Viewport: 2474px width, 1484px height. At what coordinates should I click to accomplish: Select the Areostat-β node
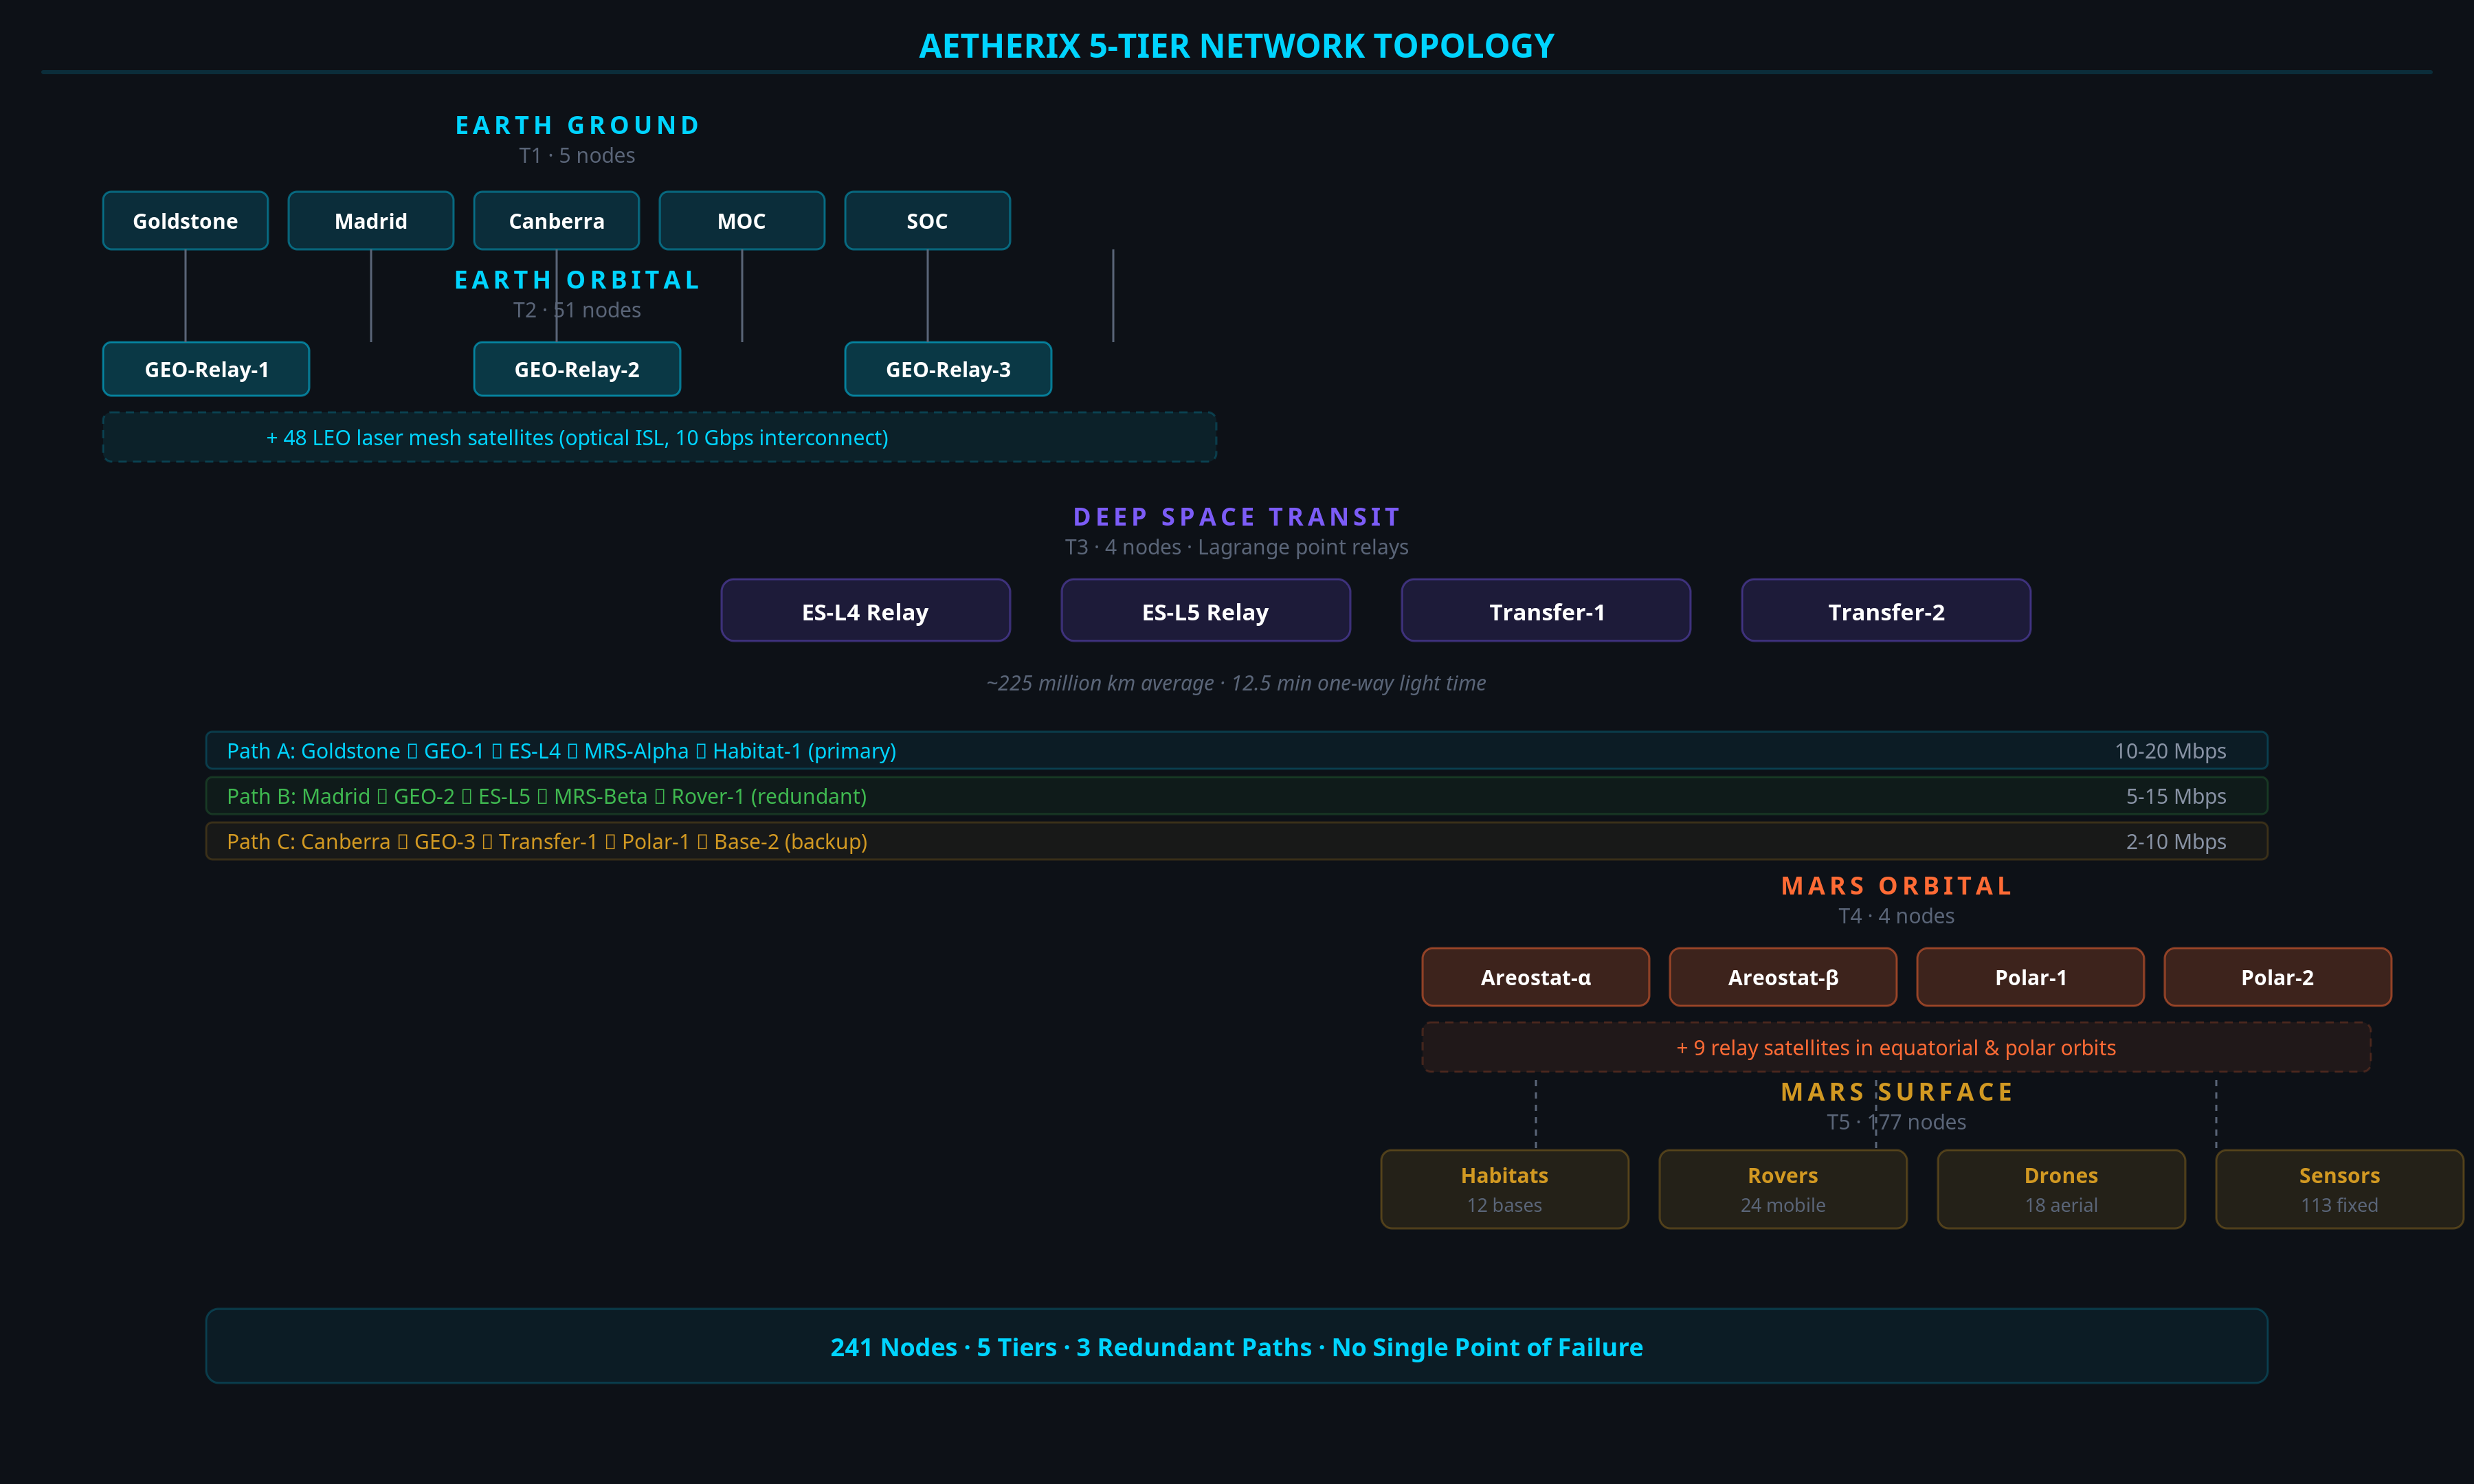1783,977
